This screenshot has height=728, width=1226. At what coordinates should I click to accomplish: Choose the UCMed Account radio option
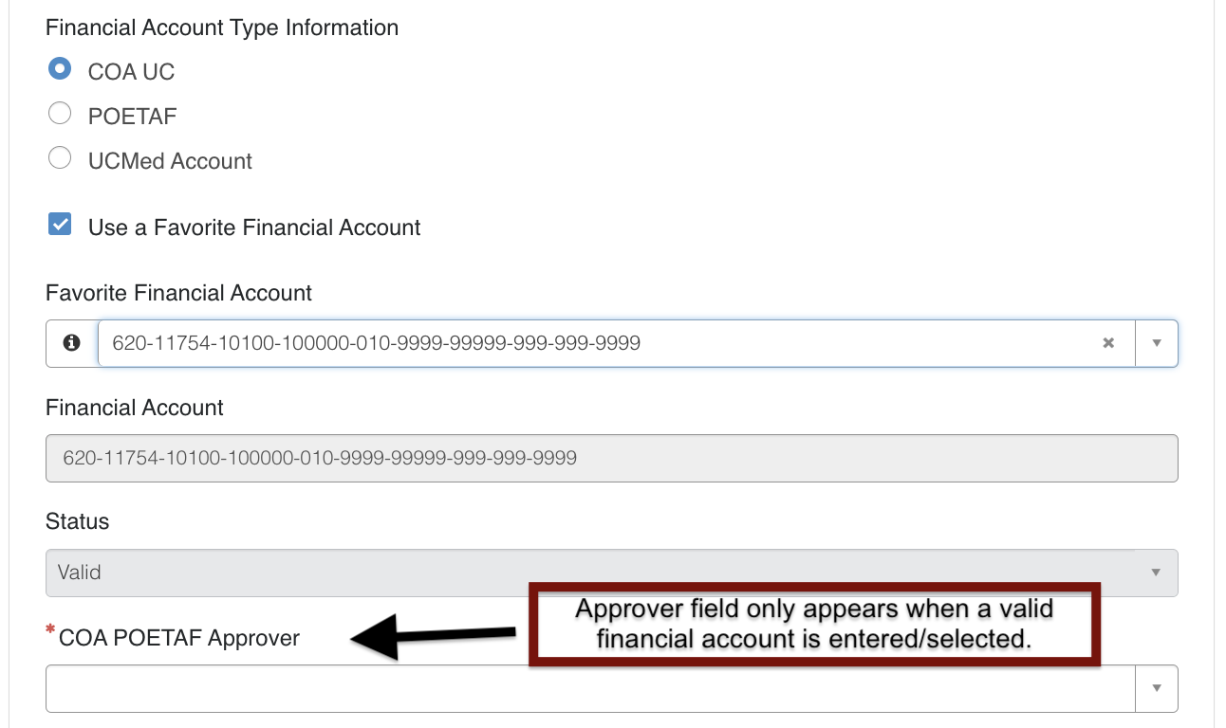(x=60, y=158)
